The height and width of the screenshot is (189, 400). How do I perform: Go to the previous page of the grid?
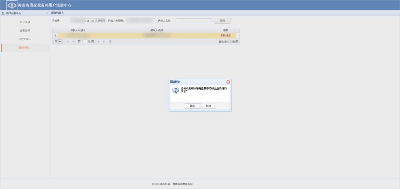click(x=73, y=42)
